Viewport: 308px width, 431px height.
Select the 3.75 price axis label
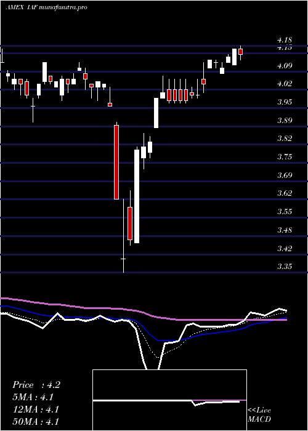(x=285, y=156)
